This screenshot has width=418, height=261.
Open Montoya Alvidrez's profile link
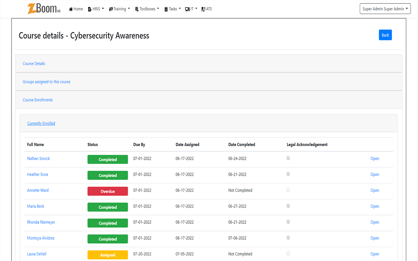tap(41, 238)
